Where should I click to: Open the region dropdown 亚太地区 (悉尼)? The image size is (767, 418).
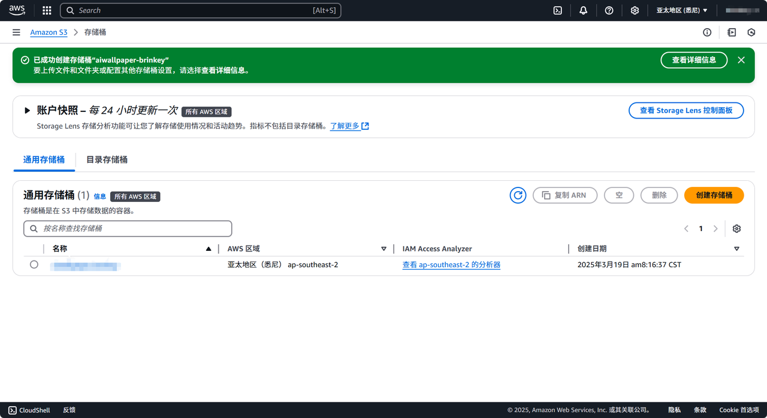pyautogui.click(x=682, y=10)
